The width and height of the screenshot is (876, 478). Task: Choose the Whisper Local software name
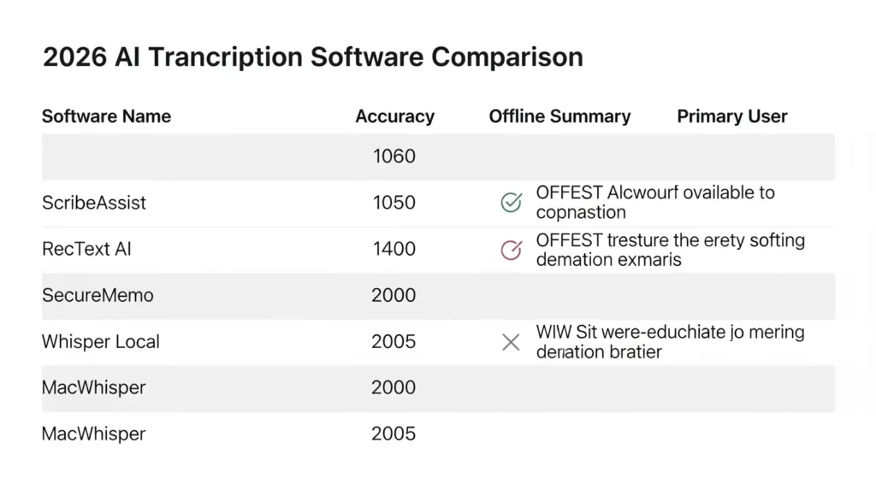101,342
